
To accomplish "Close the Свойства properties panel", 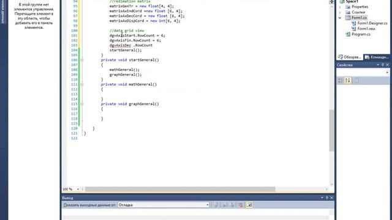I will [x=387, y=65].
